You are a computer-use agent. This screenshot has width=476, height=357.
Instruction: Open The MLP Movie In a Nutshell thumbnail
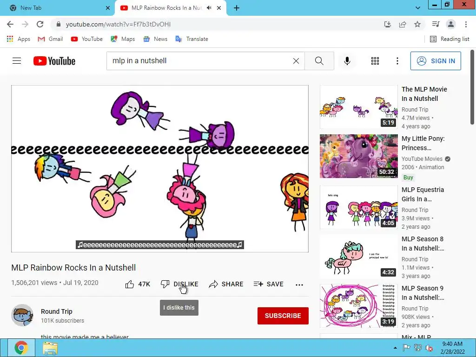[x=358, y=107]
